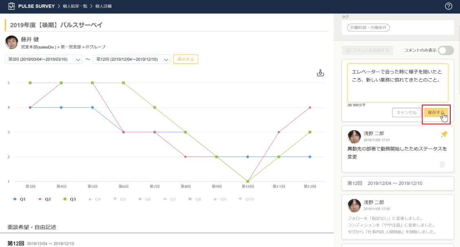Toggle コメントのみ表示 switch

446,50
